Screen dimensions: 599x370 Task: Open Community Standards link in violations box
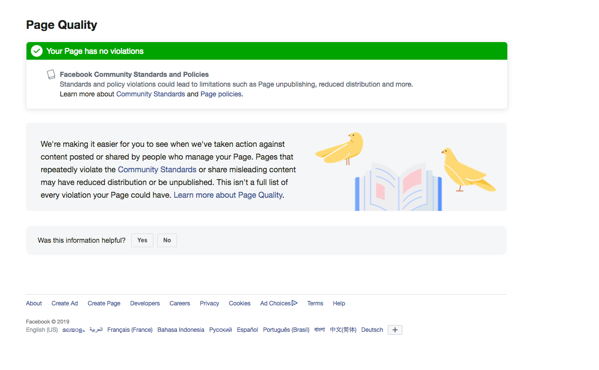150,94
